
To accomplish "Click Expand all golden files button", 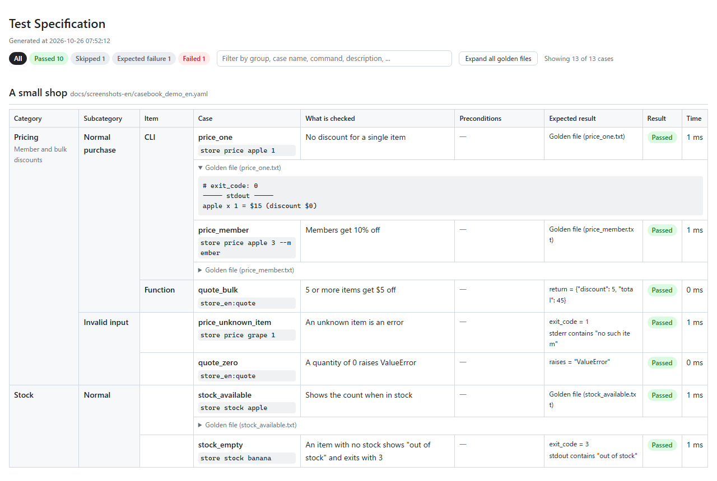I will [x=499, y=59].
